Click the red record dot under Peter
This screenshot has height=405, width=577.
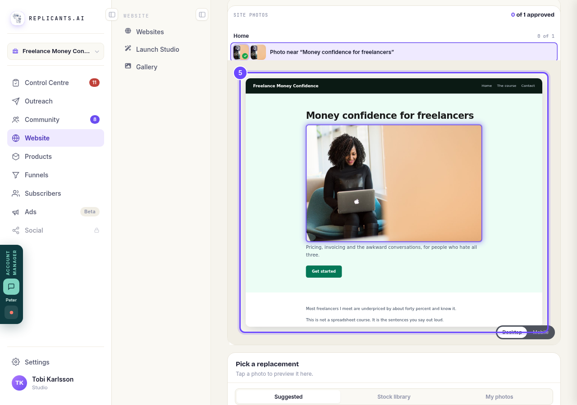click(11, 312)
